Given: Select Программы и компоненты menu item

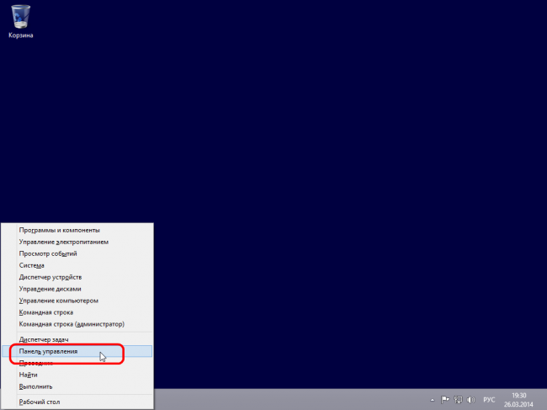Looking at the screenshot, I should click(x=60, y=230).
